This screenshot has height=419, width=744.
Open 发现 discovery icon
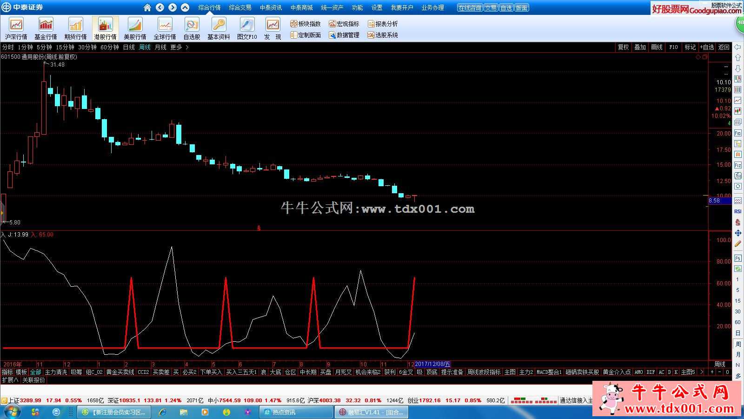click(272, 28)
